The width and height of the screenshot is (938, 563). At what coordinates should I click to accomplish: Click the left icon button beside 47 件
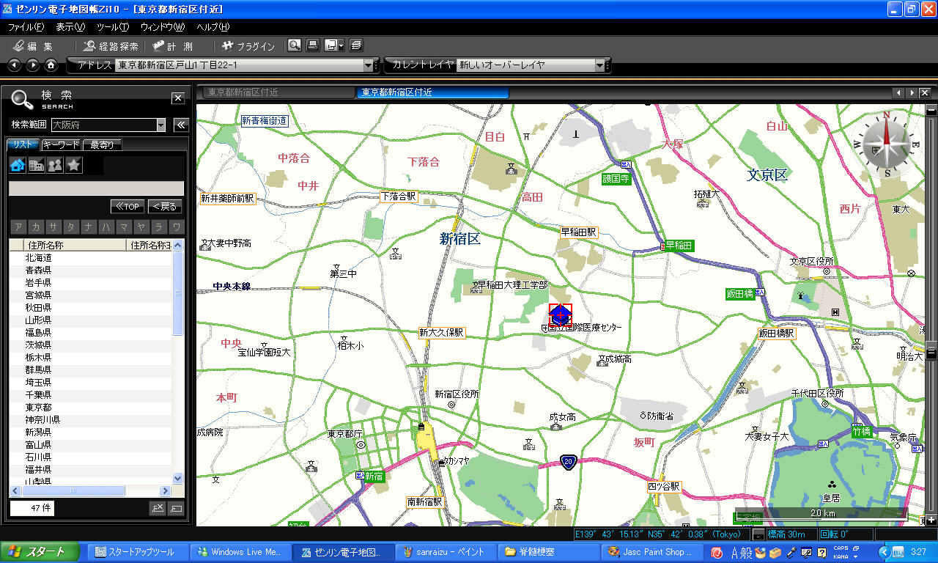point(158,508)
